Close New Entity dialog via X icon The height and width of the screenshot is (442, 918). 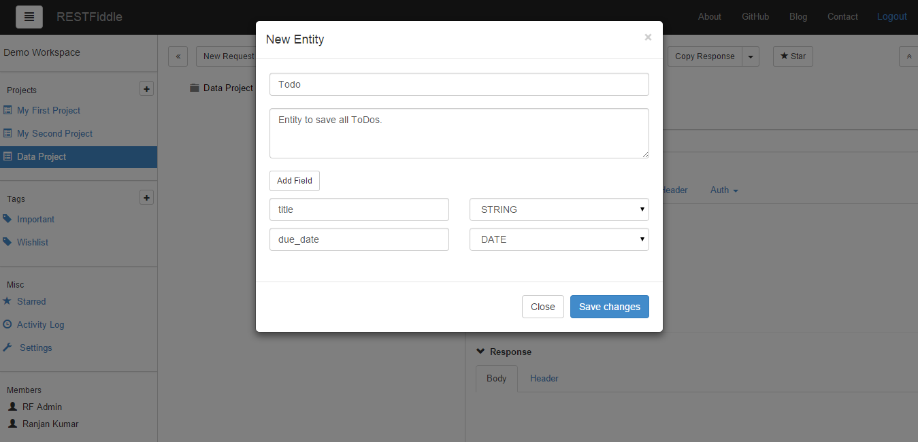pos(648,38)
